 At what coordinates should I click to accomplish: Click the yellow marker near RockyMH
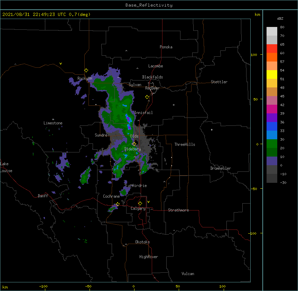(86, 71)
